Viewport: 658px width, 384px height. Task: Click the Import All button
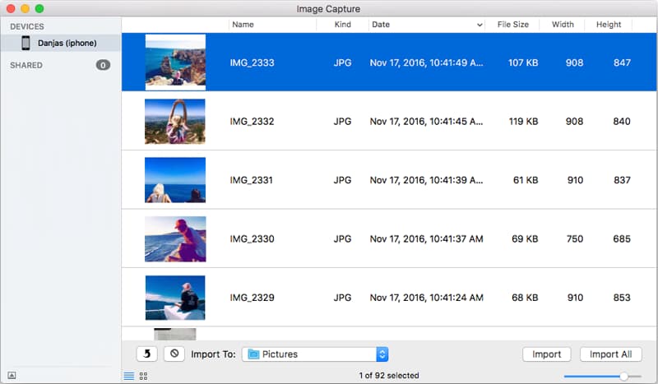click(x=610, y=354)
